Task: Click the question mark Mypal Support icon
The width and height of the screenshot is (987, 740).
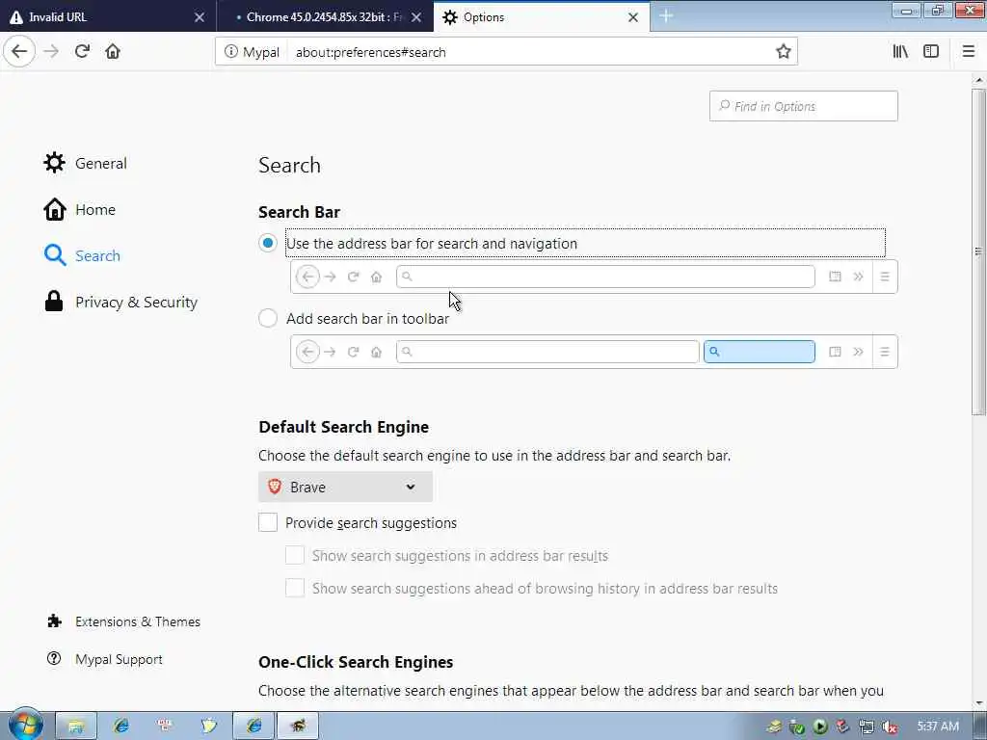Action: 54,658
